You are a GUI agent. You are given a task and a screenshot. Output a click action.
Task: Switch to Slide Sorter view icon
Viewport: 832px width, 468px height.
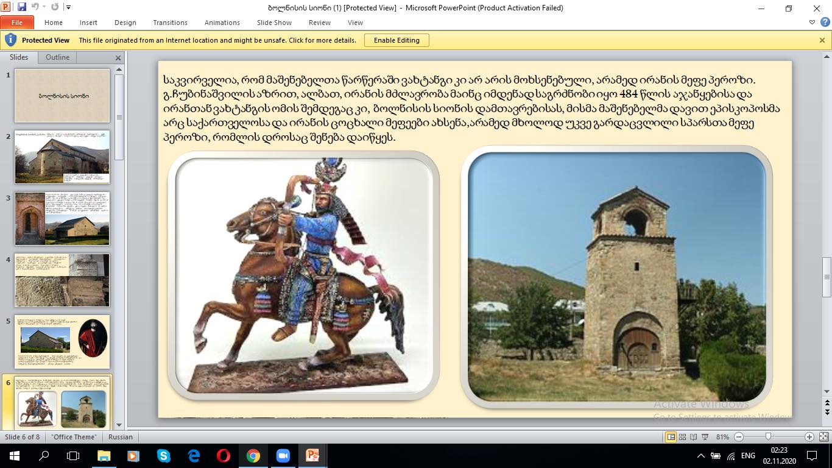pyautogui.click(x=683, y=437)
